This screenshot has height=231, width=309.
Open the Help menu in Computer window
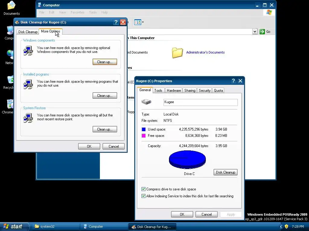pyautogui.click(x=105, y=12)
